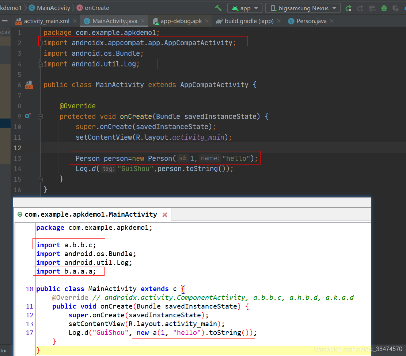Click the override gutter icon on line 9
Viewport: 406px width, 356px height.
click(x=28, y=116)
